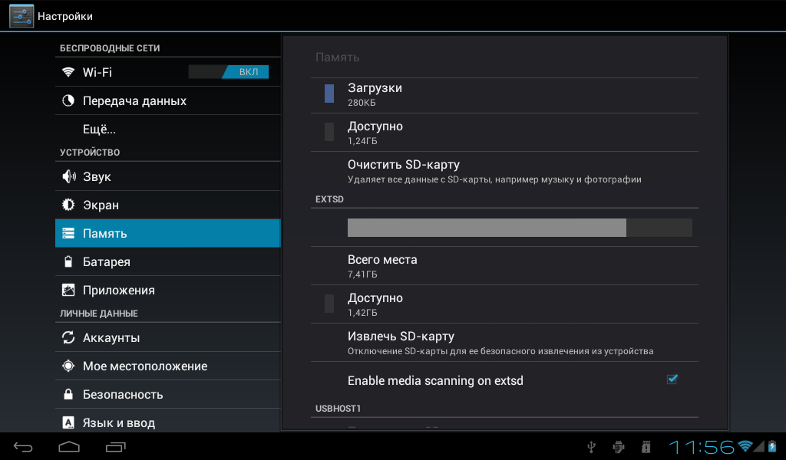Screen dimensions: 786x460
Task: Tap the Apps (Приложения) icon
Action: tap(68, 291)
